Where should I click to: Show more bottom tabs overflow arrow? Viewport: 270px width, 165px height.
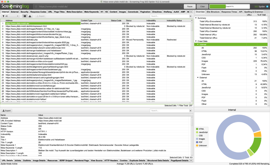[191, 160]
